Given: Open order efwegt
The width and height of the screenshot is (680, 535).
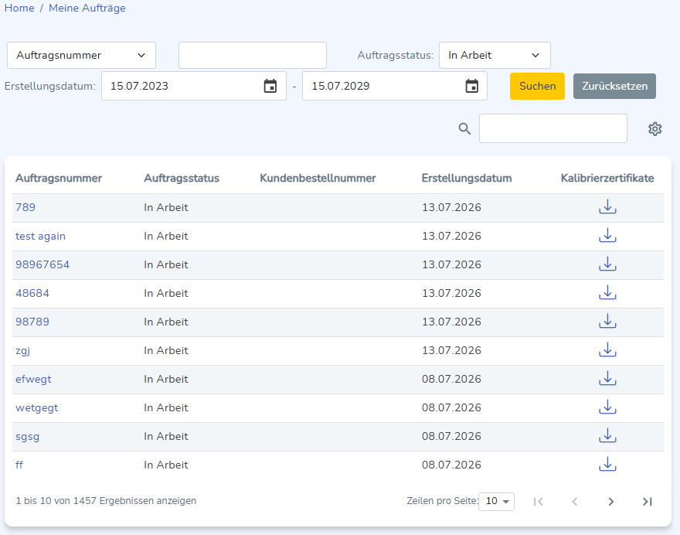Looking at the screenshot, I should (x=33, y=380).
